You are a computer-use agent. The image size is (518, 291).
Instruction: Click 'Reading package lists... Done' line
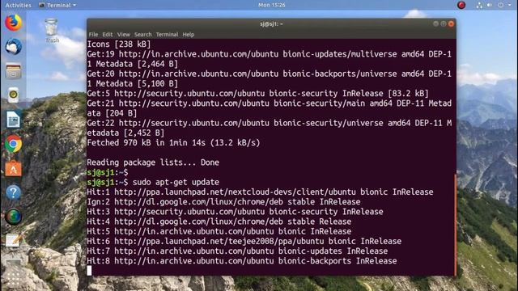pos(153,162)
